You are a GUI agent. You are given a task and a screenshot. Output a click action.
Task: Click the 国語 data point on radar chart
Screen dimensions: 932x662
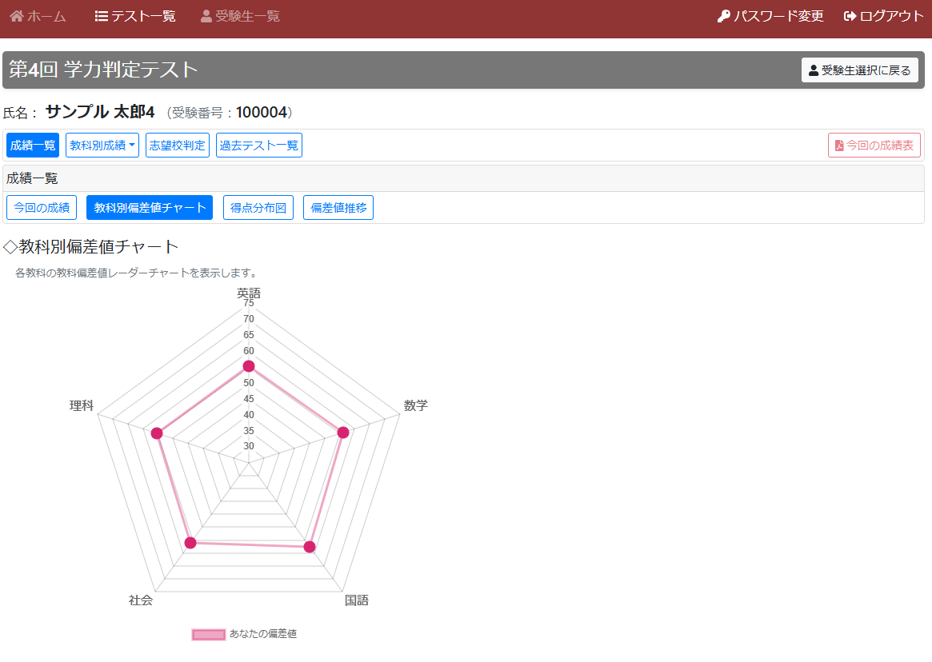point(310,547)
